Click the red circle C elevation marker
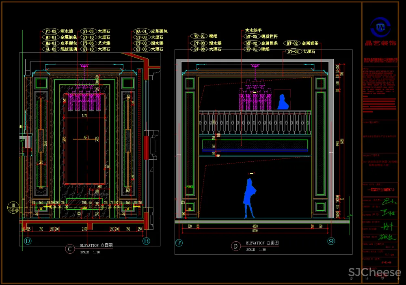This screenshot has width=406, height=285. point(70,249)
